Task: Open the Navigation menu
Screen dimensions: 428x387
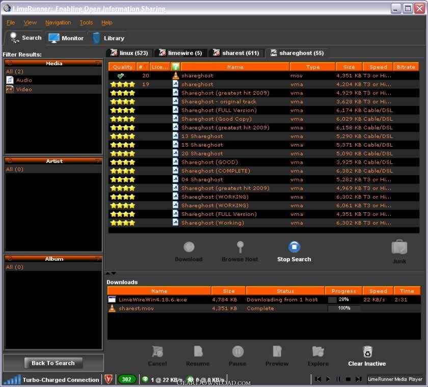Action: click(58, 22)
